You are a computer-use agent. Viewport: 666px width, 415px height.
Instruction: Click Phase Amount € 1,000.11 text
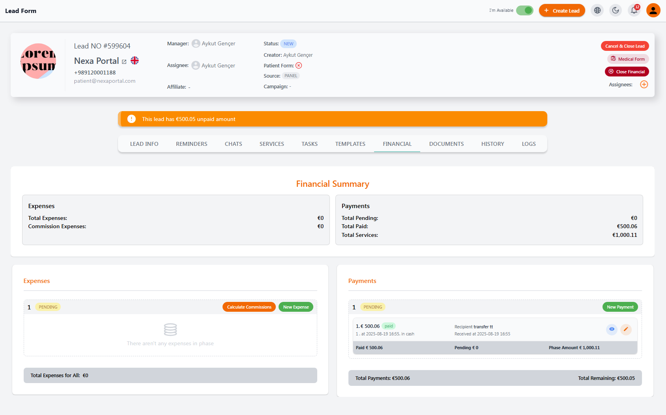[574, 348]
